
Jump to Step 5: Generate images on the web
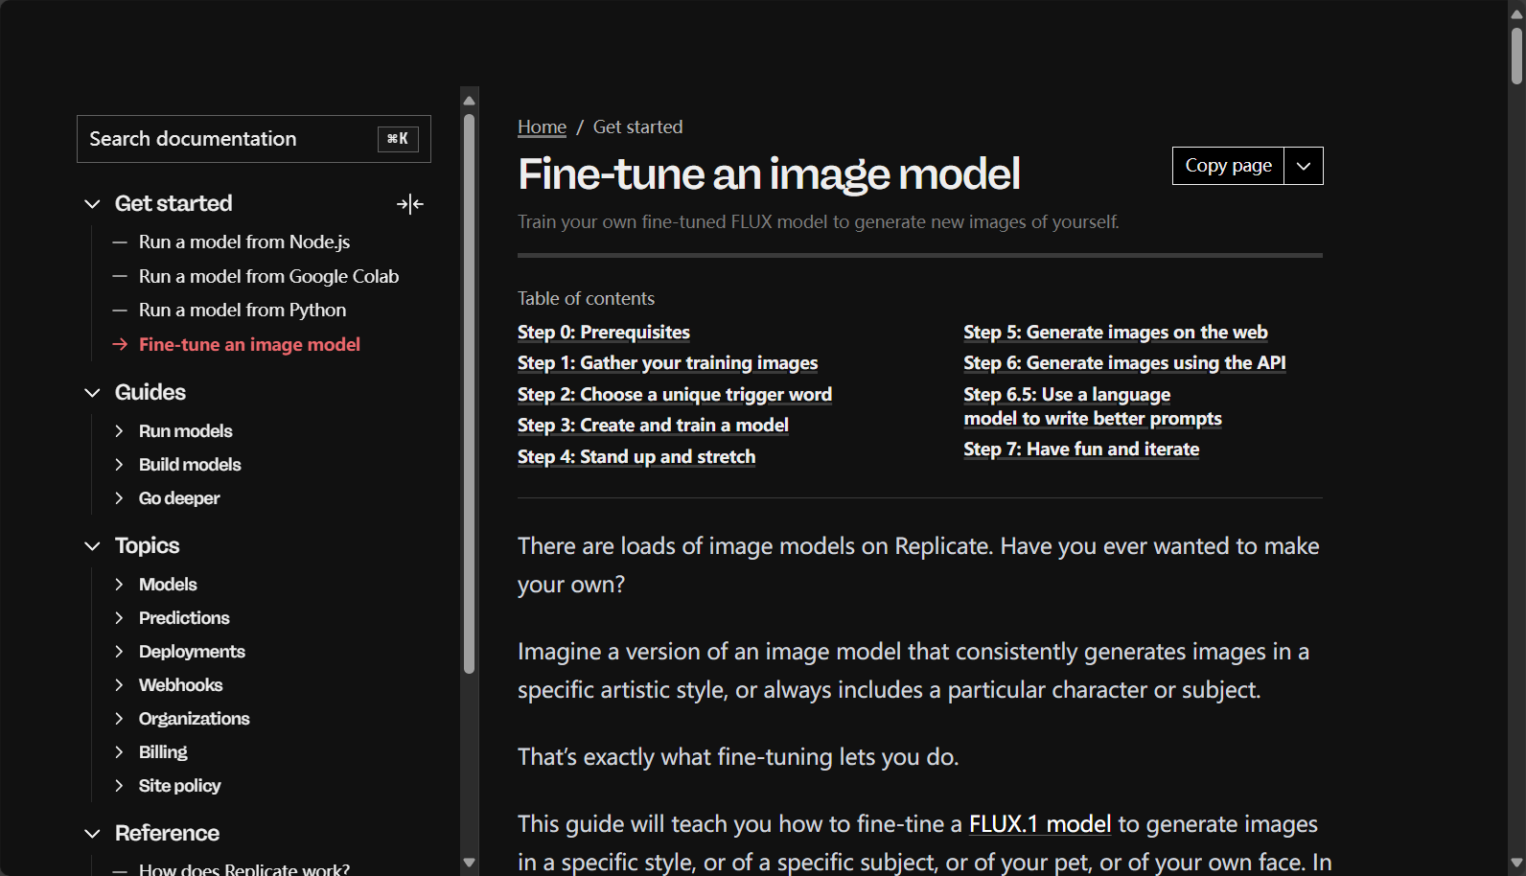pyautogui.click(x=1116, y=333)
